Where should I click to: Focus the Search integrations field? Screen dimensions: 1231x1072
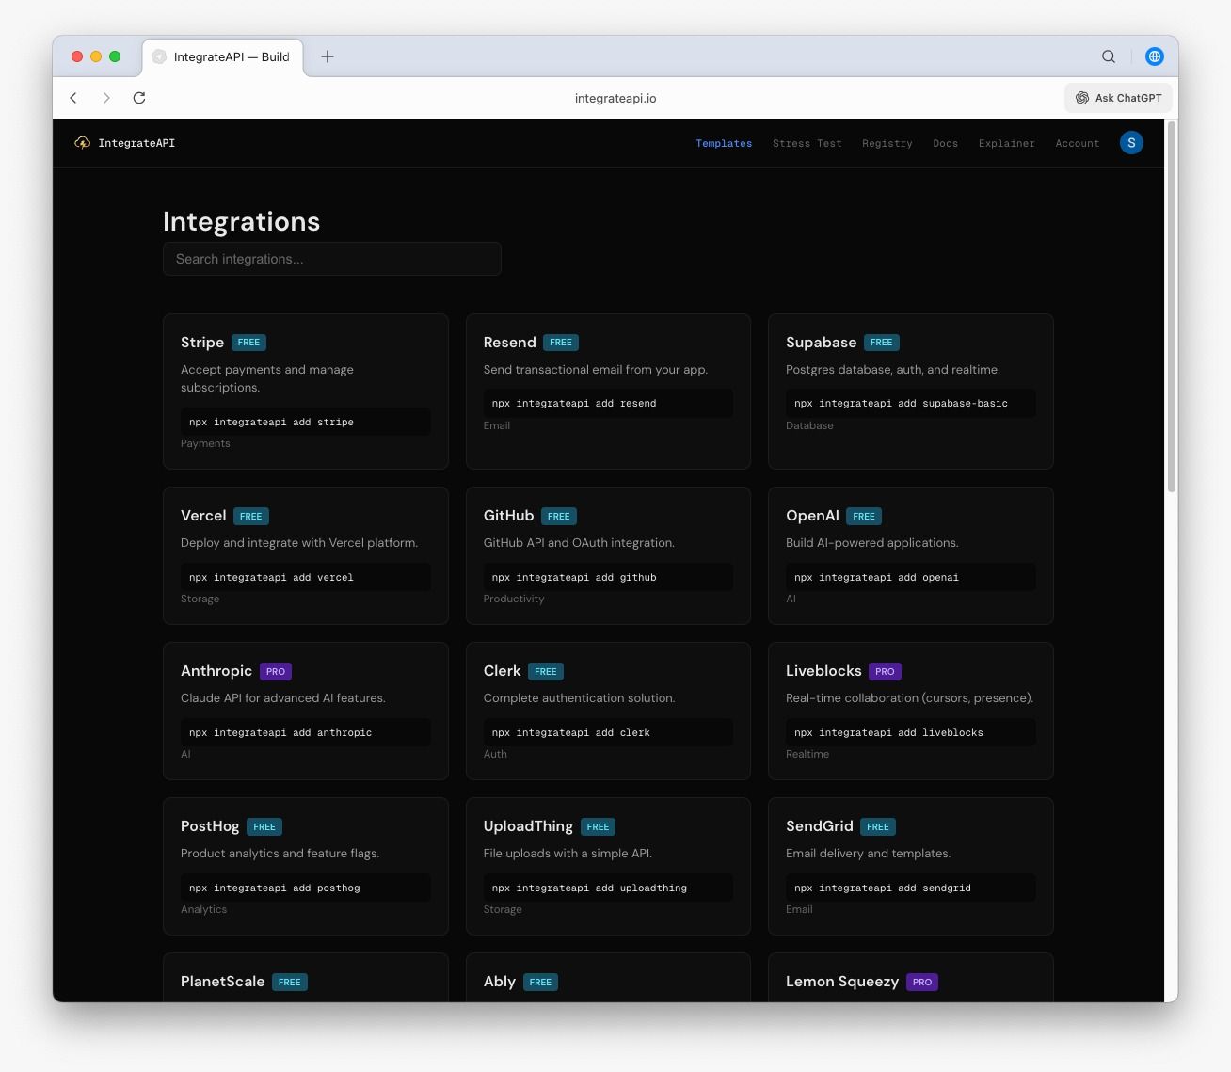pos(331,259)
